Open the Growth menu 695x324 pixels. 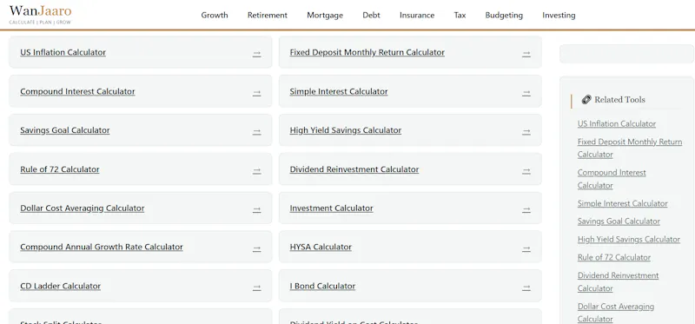[215, 15]
